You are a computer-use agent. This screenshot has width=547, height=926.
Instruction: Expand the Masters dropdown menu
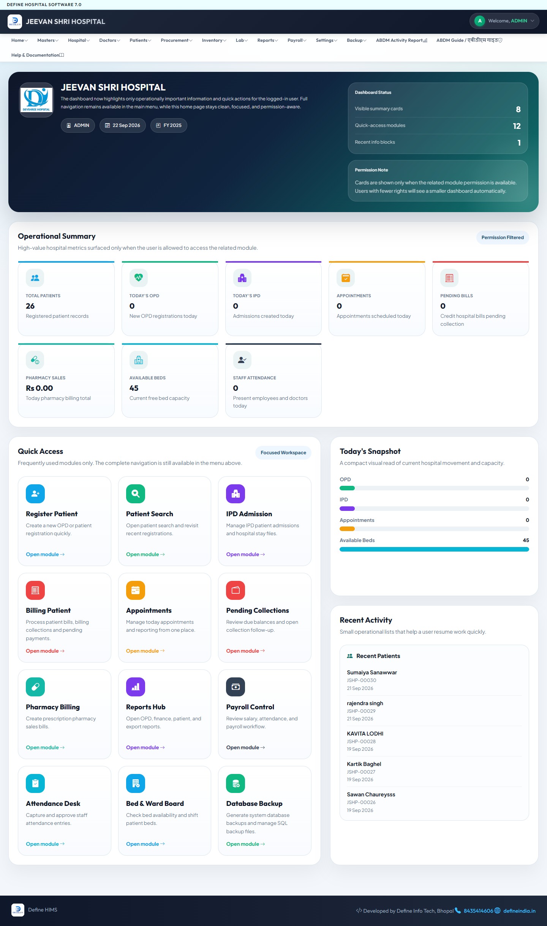pyautogui.click(x=48, y=40)
